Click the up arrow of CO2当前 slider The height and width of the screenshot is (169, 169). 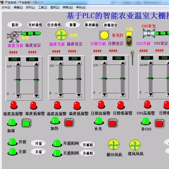point(150,63)
